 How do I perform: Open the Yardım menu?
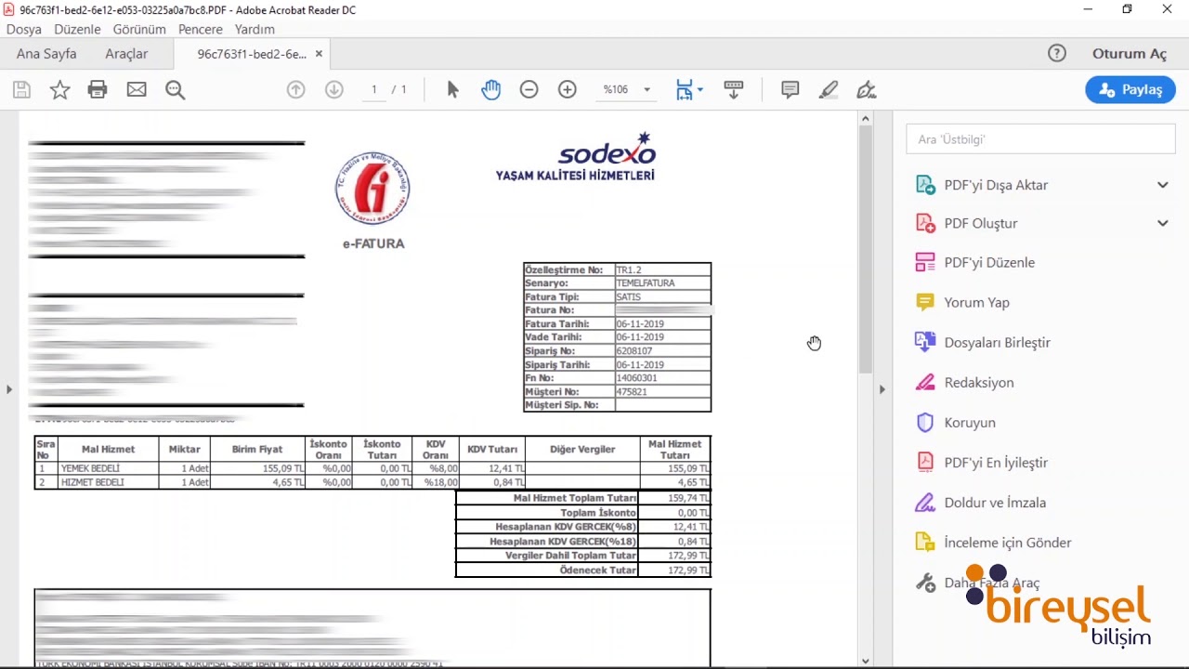[x=255, y=29]
